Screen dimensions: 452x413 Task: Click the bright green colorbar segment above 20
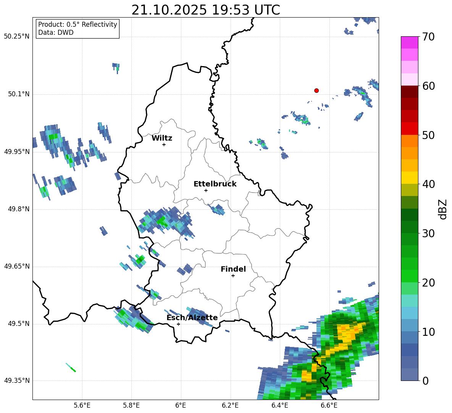click(x=409, y=276)
